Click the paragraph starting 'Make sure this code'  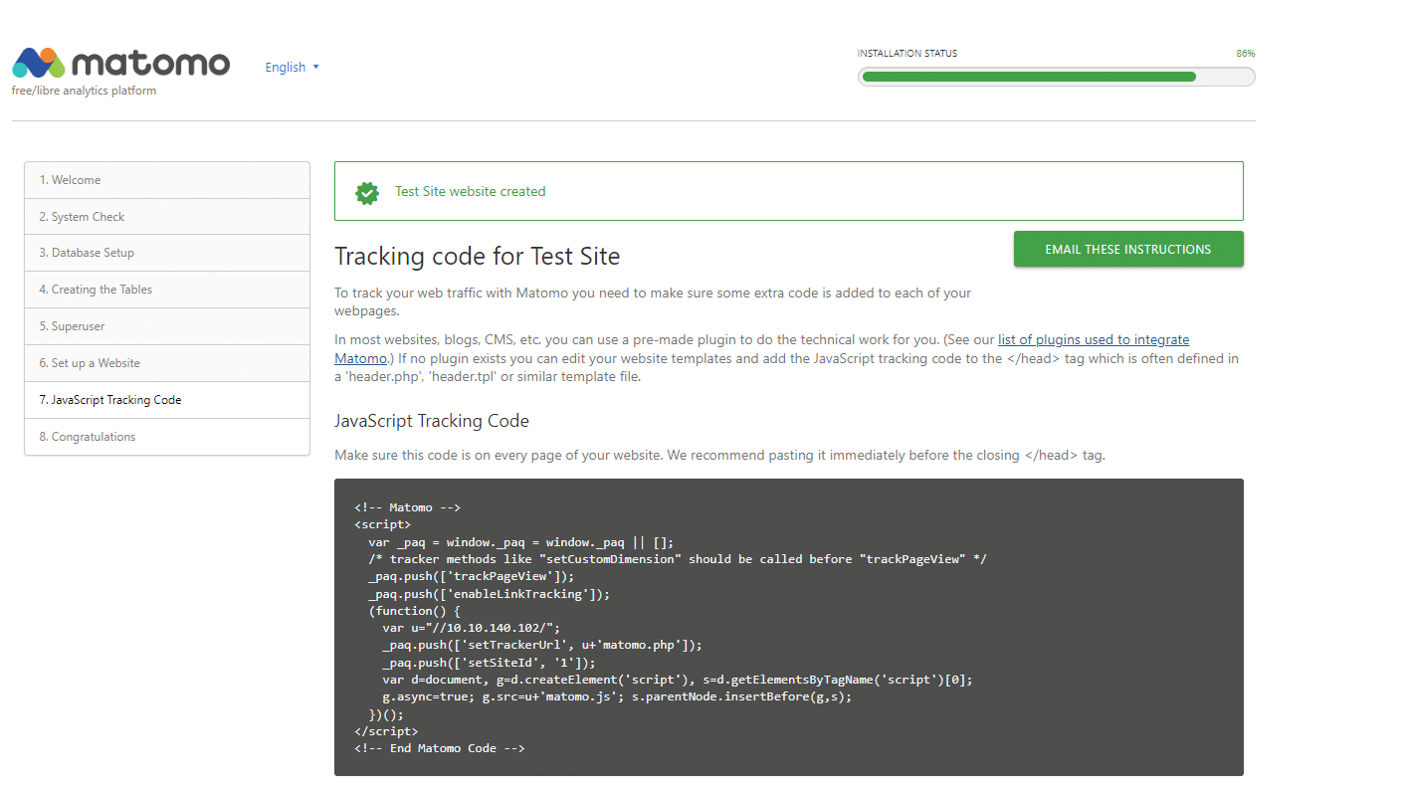719,456
